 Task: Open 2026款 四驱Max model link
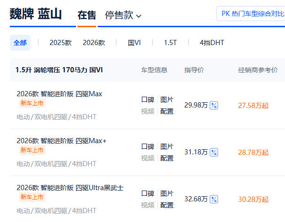(59, 94)
